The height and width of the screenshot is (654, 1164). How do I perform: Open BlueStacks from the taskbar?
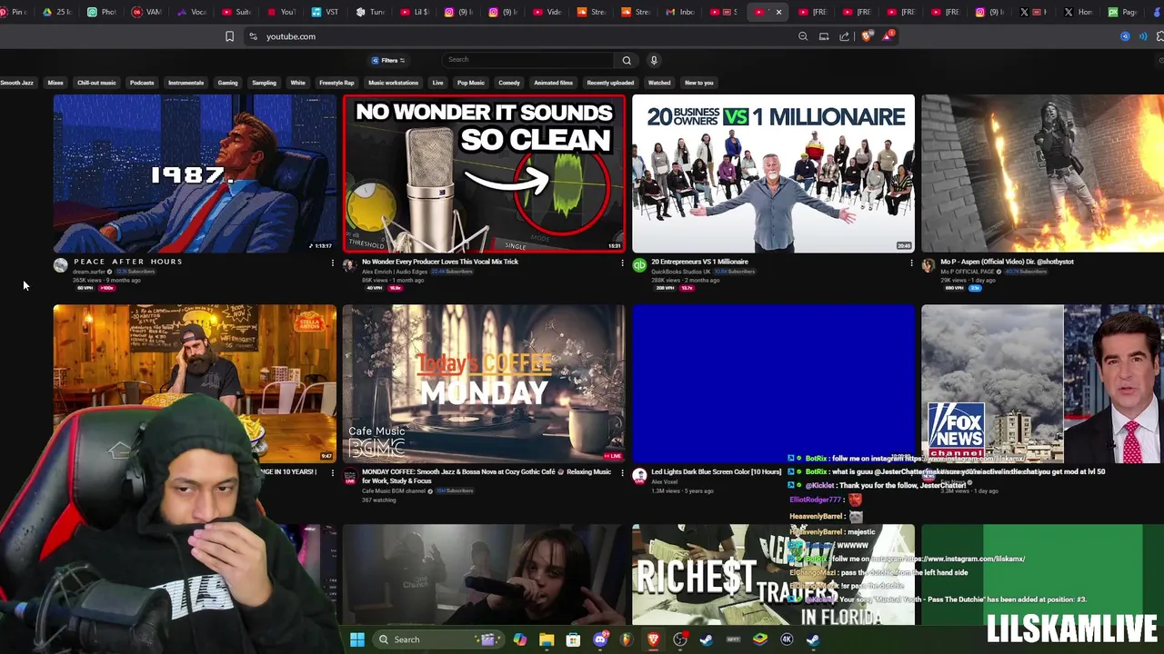760,639
